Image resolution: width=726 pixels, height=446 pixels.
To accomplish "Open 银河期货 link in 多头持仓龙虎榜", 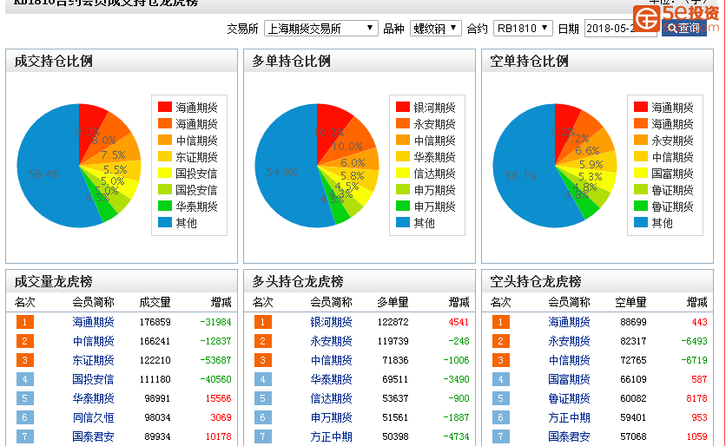I will (x=331, y=322).
